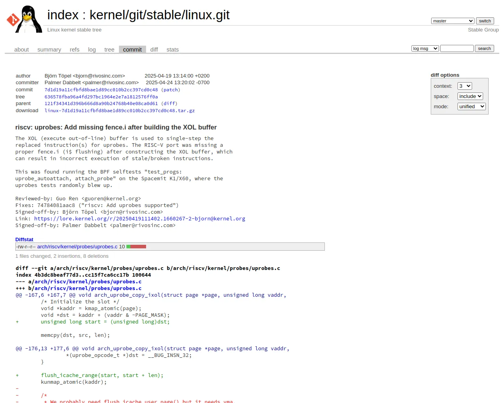Image resolution: width=504 pixels, height=403 pixels.
Task: Click the index link in the title
Action: (x=63, y=15)
